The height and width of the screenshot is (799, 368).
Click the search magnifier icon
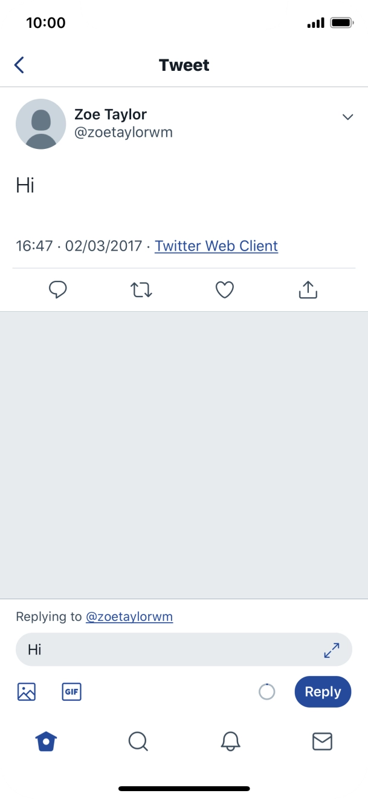(x=138, y=741)
